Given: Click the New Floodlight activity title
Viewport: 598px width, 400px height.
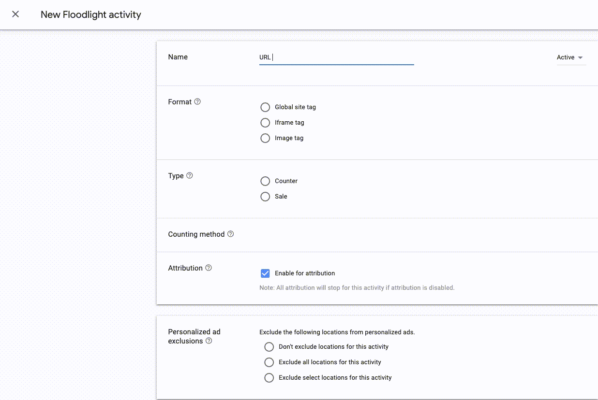Looking at the screenshot, I should (91, 14).
